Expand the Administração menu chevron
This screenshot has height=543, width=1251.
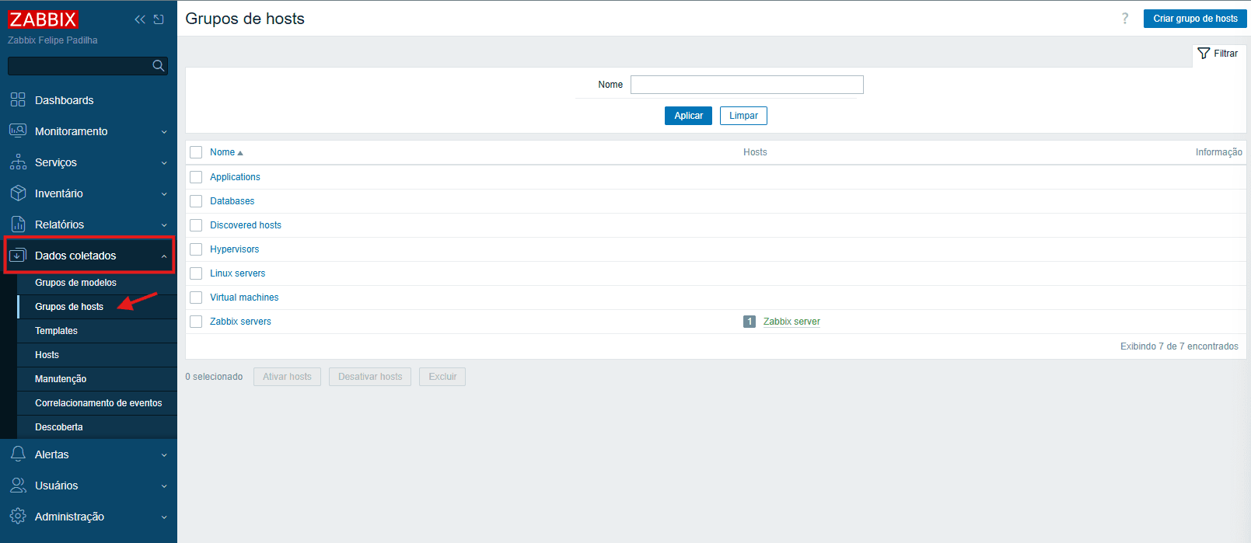coord(164,517)
